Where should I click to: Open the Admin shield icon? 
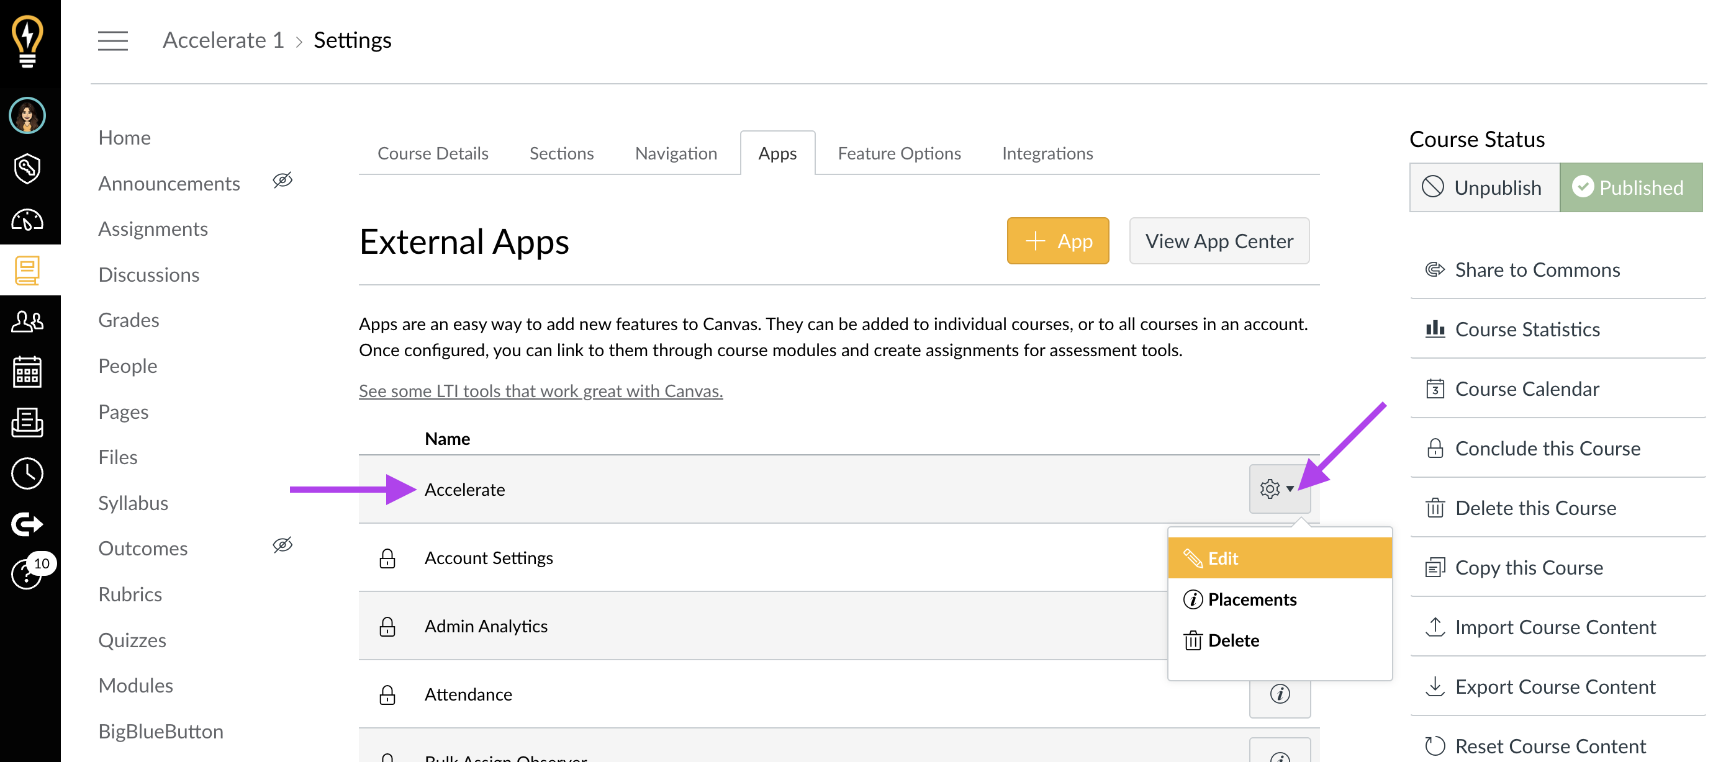27,169
